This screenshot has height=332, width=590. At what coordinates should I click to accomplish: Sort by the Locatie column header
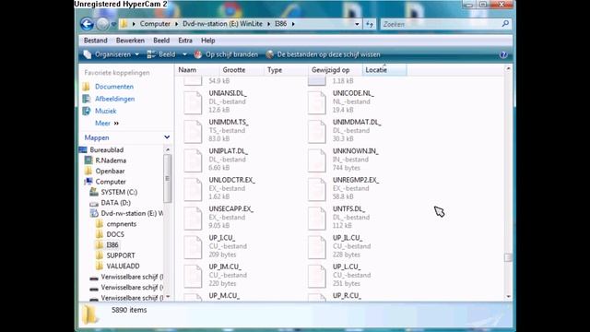[x=384, y=70]
